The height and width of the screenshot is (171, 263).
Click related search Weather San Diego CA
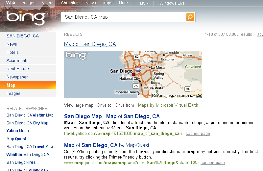coord(28,155)
